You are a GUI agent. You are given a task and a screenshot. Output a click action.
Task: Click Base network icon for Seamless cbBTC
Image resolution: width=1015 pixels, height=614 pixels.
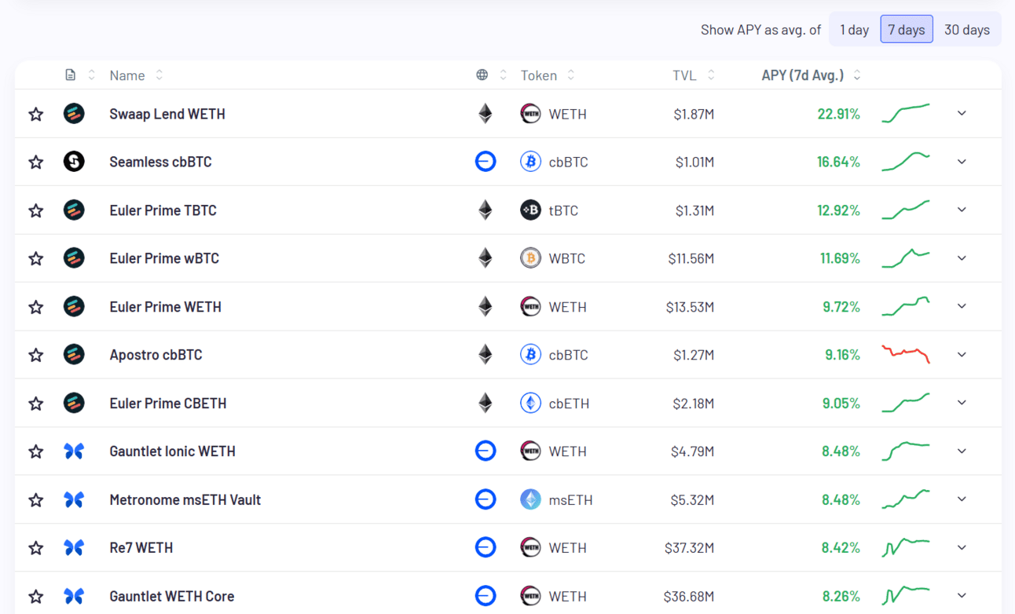pyautogui.click(x=486, y=162)
